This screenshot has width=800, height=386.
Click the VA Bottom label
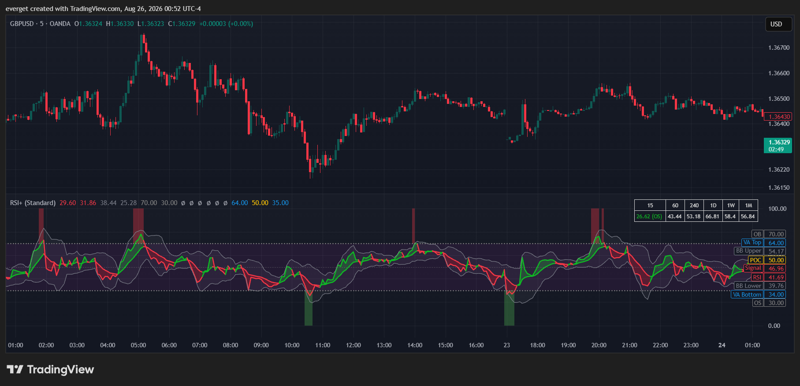point(747,294)
